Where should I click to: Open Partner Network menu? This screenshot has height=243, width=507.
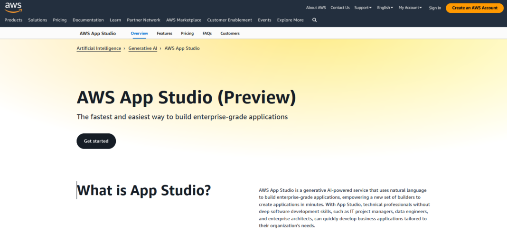[x=143, y=20]
